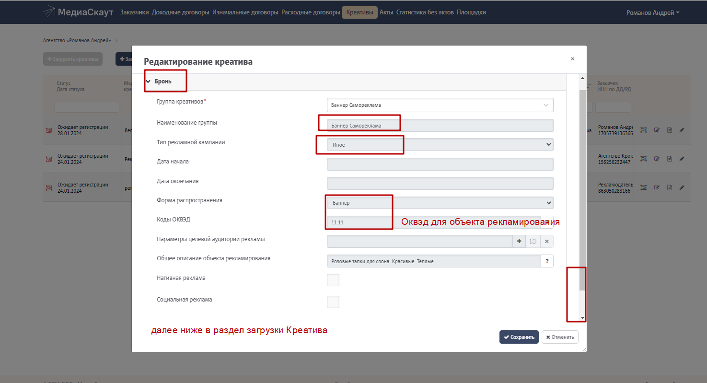Click question mark help beside advertising object description

coord(547,261)
